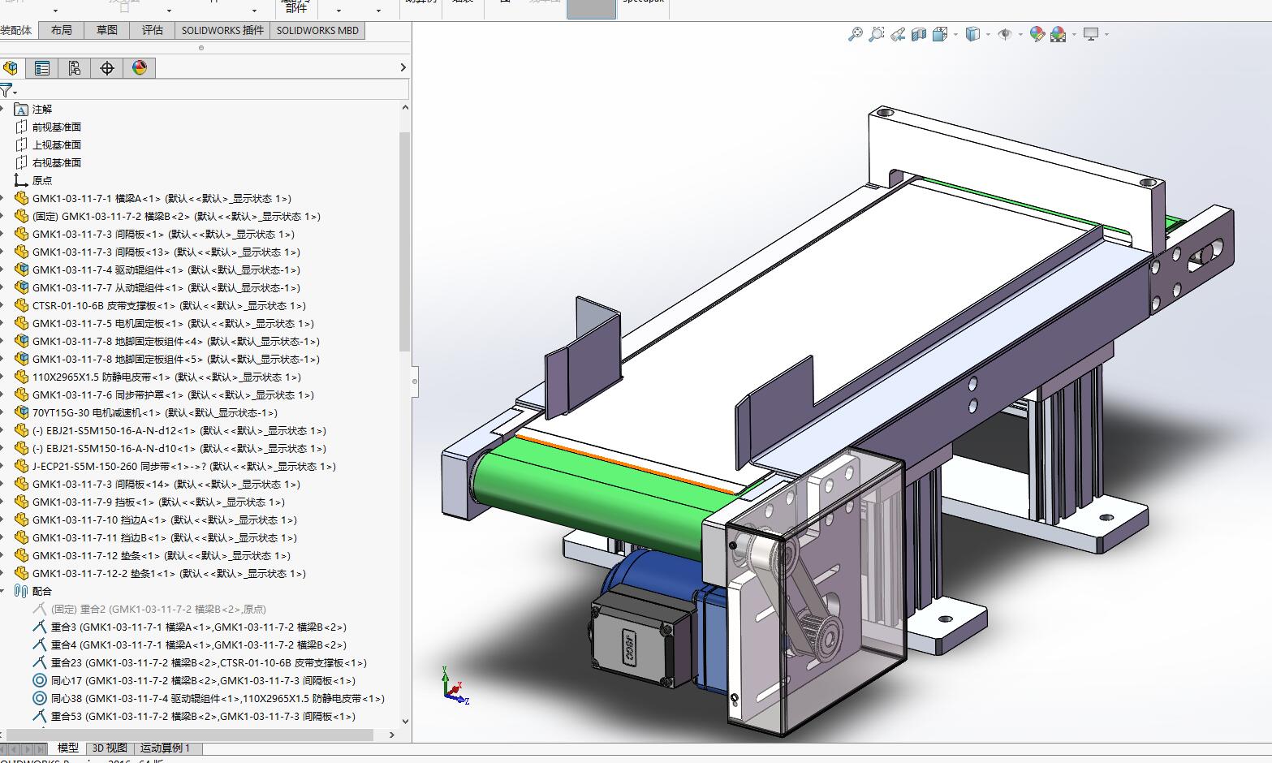
Task: Open the Display Style dropdown arrow
Action: (x=988, y=35)
